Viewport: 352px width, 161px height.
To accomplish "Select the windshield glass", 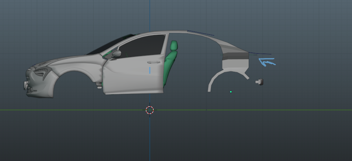I will [110, 44].
